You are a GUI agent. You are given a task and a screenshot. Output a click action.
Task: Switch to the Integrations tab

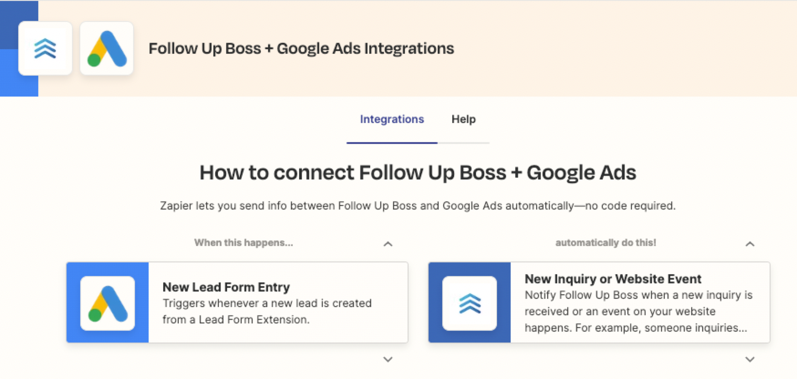tap(392, 119)
